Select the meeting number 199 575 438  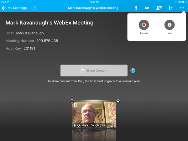click(x=47, y=41)
